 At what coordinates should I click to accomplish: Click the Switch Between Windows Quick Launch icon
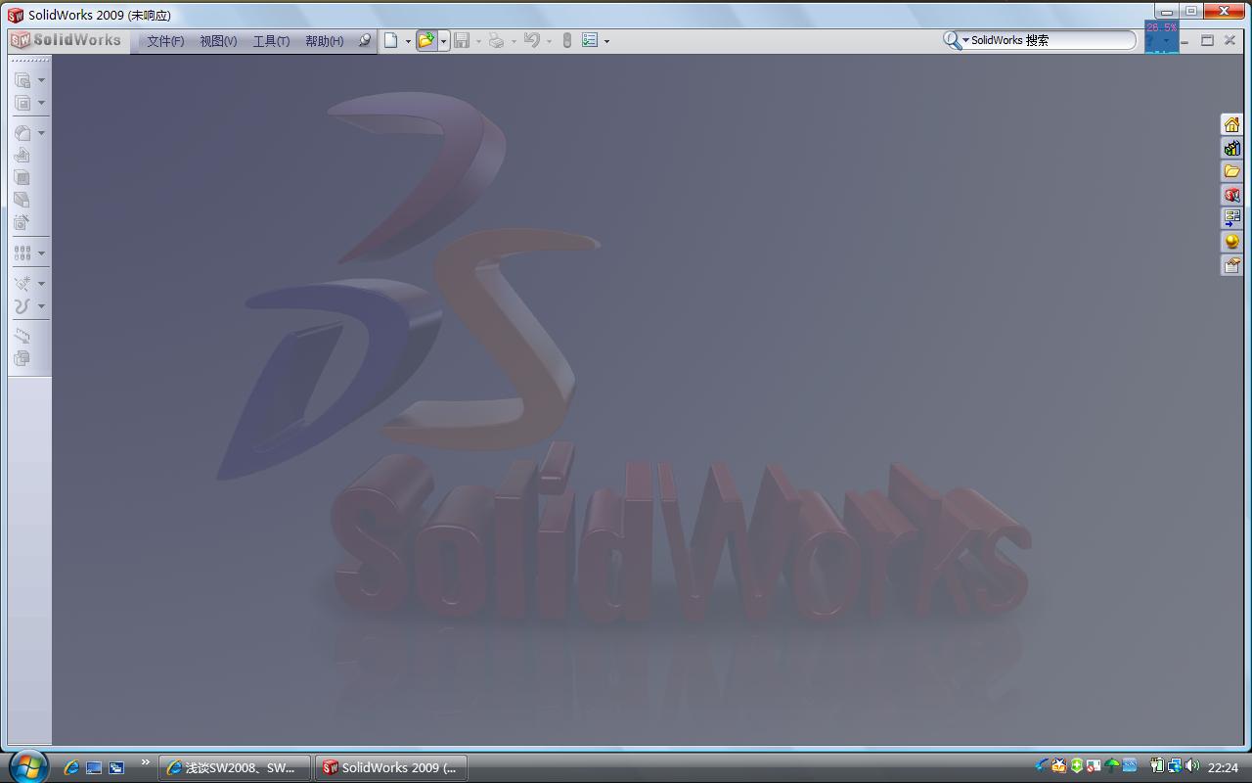(x=116, y=767)
